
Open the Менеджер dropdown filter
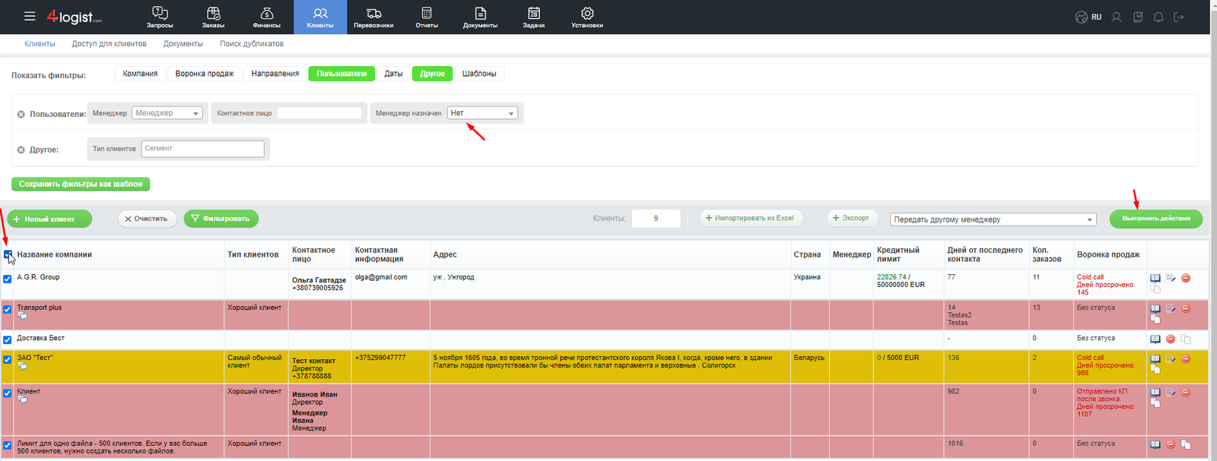click(167, 113)
